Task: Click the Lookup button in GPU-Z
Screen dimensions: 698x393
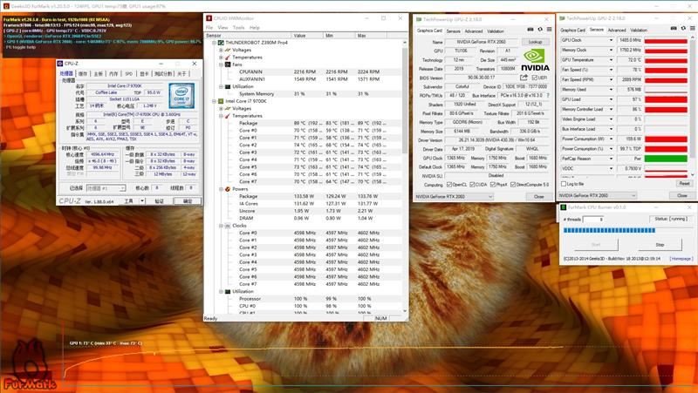Action: (x=535, y=41)
